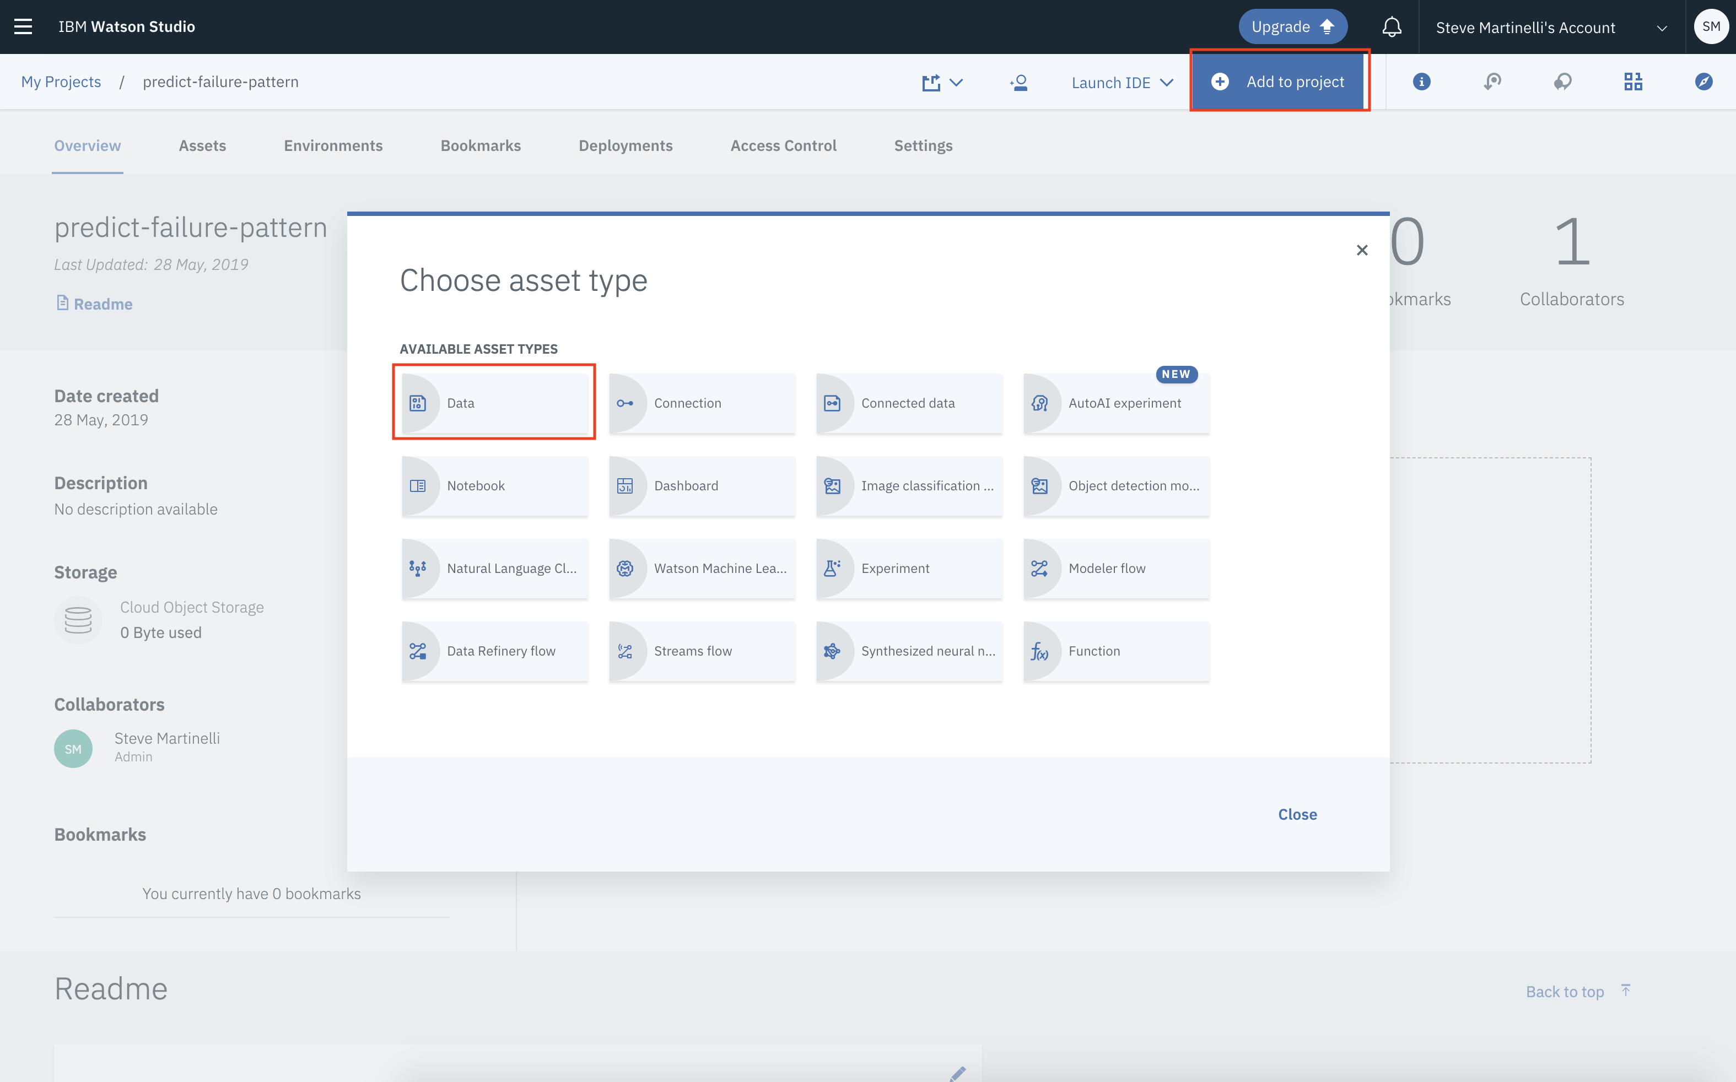
Task: Expand the Launch IDE dropdown
Action: 1122,82
